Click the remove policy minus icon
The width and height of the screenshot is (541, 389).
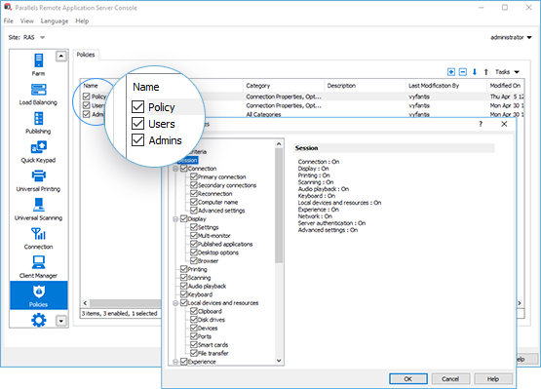[463, 72]
